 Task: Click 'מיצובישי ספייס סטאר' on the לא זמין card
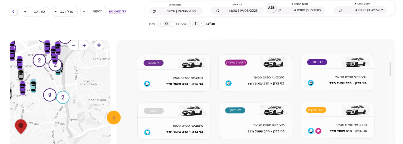269,125
